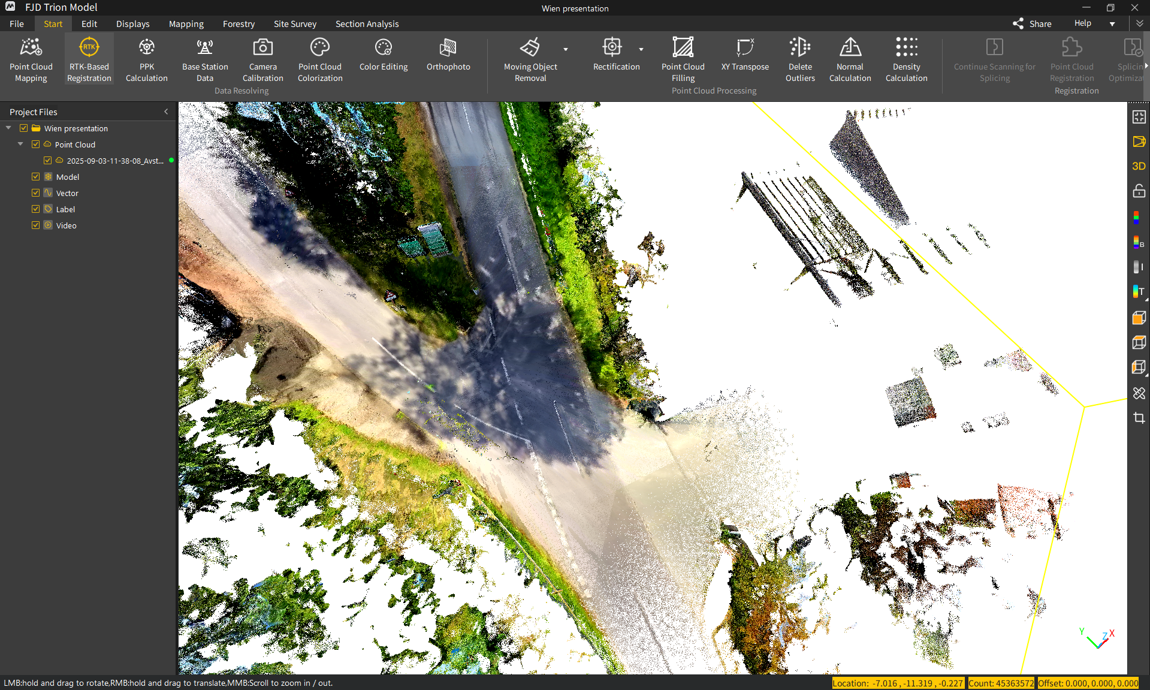1150x690 pixels.
Task: Run Delete Outliers on the point cloud
Action: pyautogui.click(x=800, y=58)
